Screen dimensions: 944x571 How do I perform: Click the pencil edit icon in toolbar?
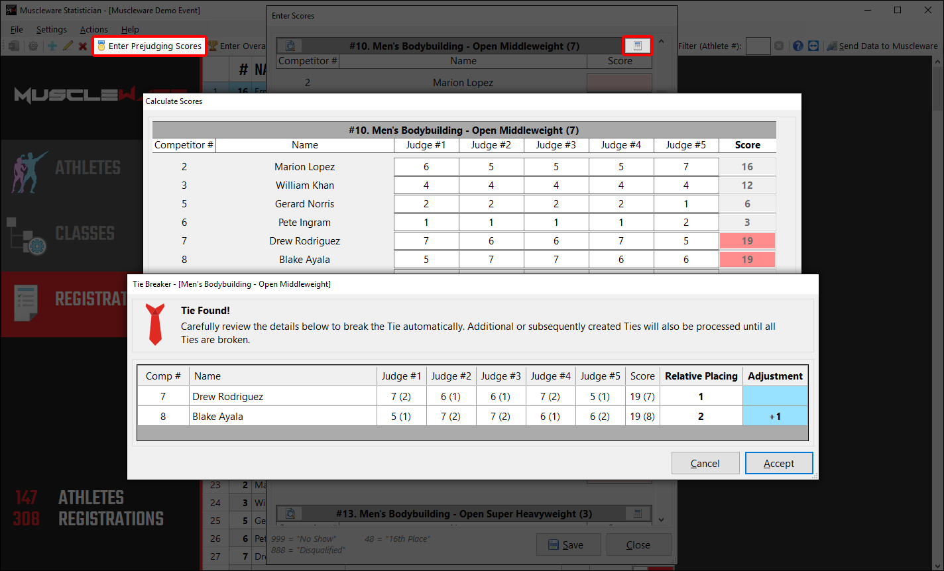(67, 46)
